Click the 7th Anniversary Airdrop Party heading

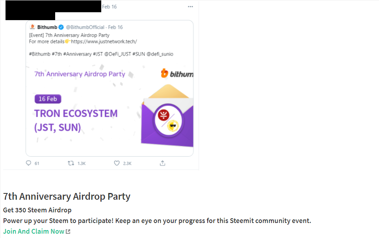click(x=67, y=196)
